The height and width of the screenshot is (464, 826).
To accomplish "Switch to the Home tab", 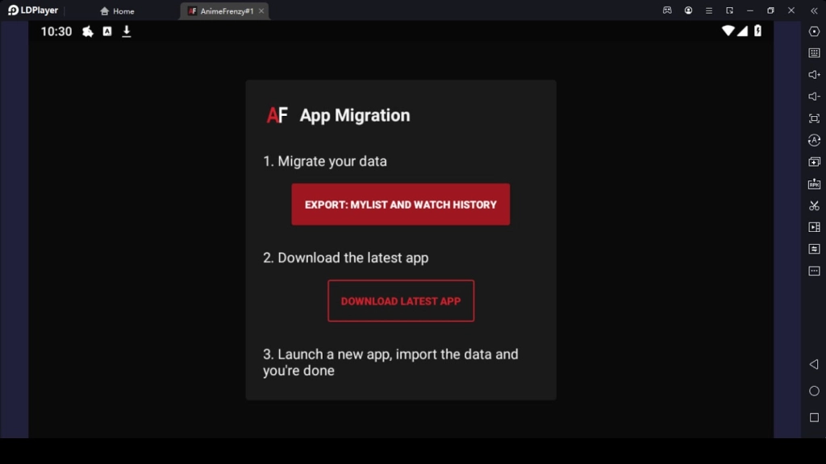I will tap(117, 11).
